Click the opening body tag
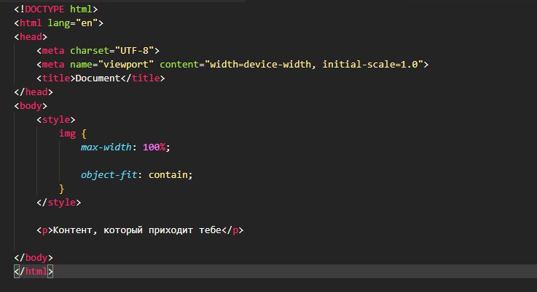537x292 pixels. [31, 106]
